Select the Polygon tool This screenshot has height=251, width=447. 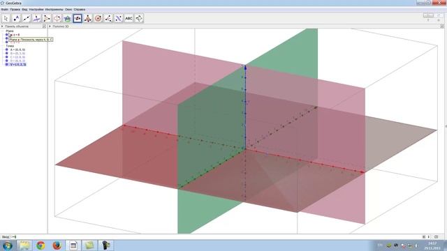[47, 19]
